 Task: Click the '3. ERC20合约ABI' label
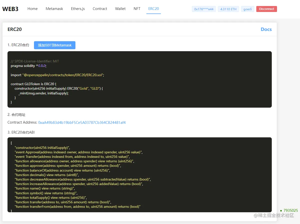pyautogui.click(x=21, y=132)
